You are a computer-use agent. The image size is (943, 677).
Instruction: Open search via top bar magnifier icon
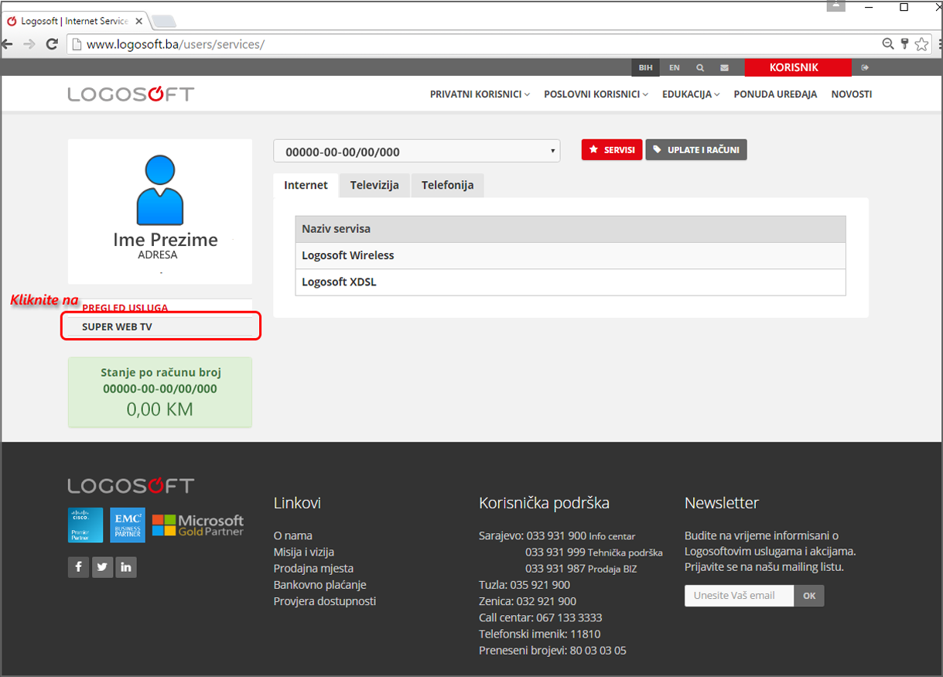(x=700, y=68)
